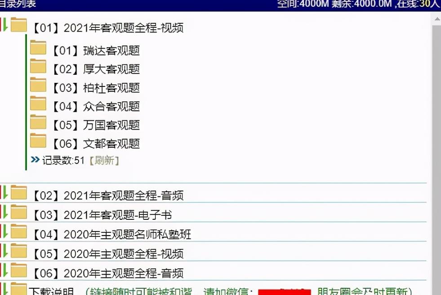Image resolution: width=441 pixels, height=295 pixels.
Task: Open the 【02】厚大客观题 subfolder
Action: (96, 69)
